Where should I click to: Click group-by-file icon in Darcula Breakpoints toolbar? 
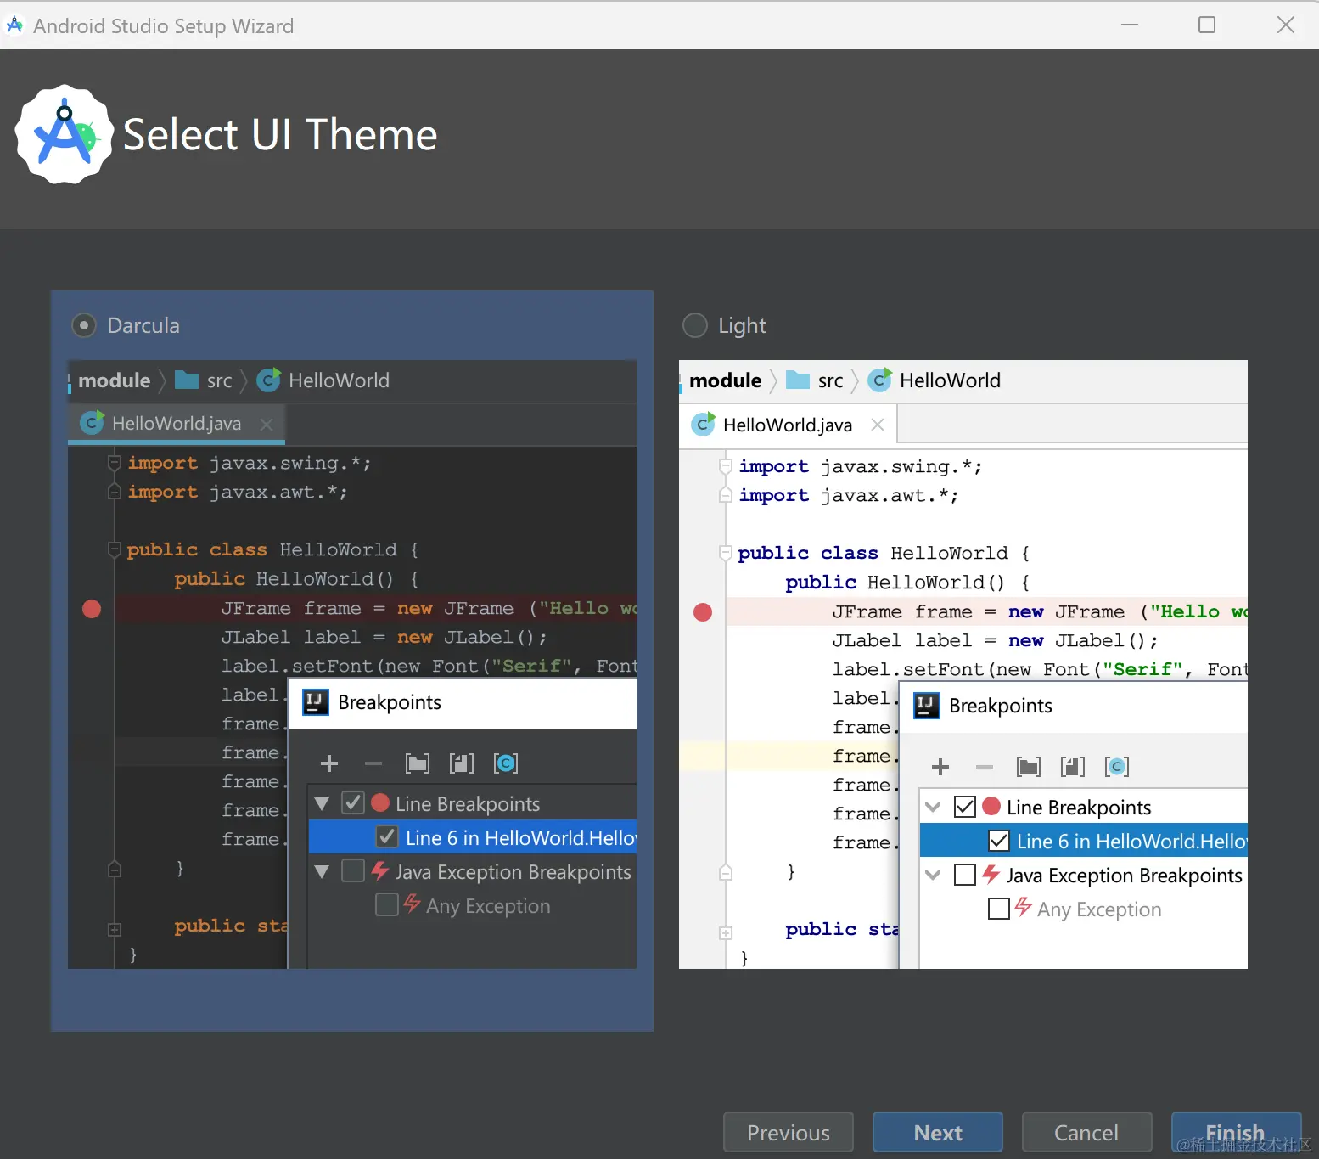click(462, 763)
